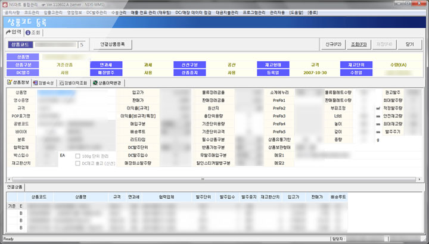Viewport: 429px width, 244px height.
Task: Switch to the 입력 tab
Action: [14, 32]
